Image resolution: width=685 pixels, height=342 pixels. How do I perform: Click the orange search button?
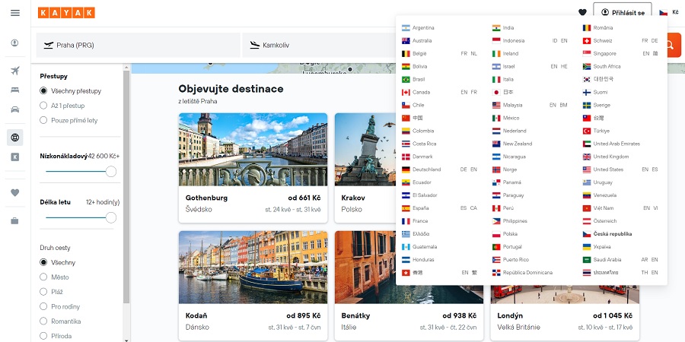tap(671, 45)
